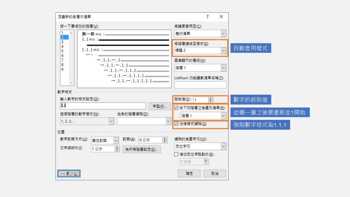Click the disabled tab stop 1 公分 field

(x=192, y=161)
